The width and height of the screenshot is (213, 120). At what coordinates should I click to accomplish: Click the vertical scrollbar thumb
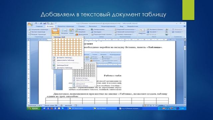pyautogui.click(x=185, y=48)
